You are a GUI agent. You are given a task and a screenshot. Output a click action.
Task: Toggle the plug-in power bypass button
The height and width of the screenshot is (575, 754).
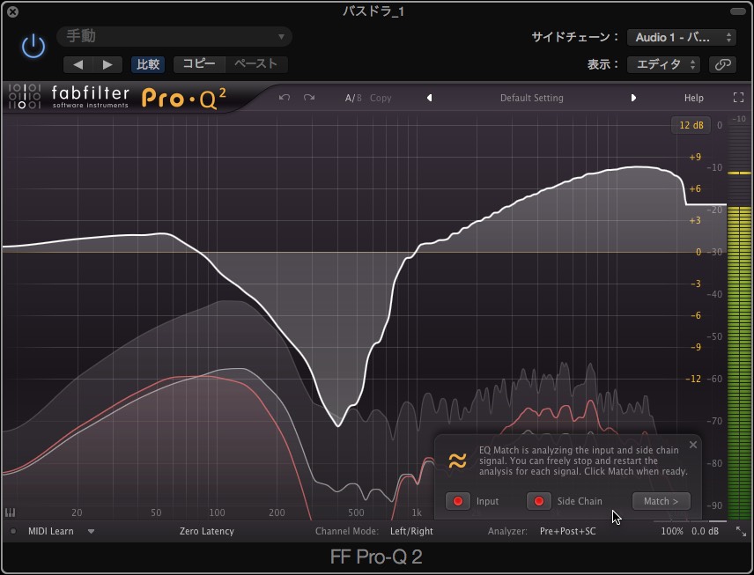33,46
